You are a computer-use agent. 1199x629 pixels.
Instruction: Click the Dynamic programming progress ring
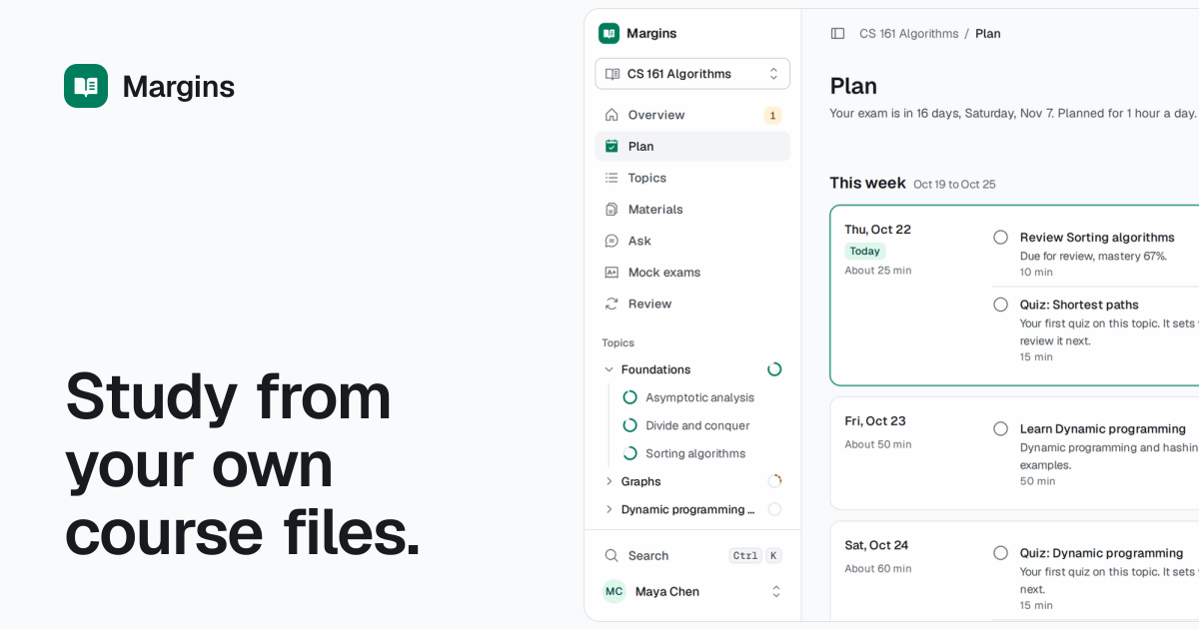click(x=774, y=509)
